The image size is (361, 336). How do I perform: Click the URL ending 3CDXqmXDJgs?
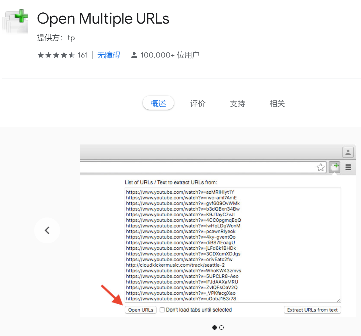(183, 254)
